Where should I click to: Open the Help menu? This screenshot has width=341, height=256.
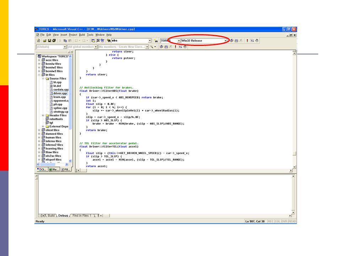(x=109, y=34)
